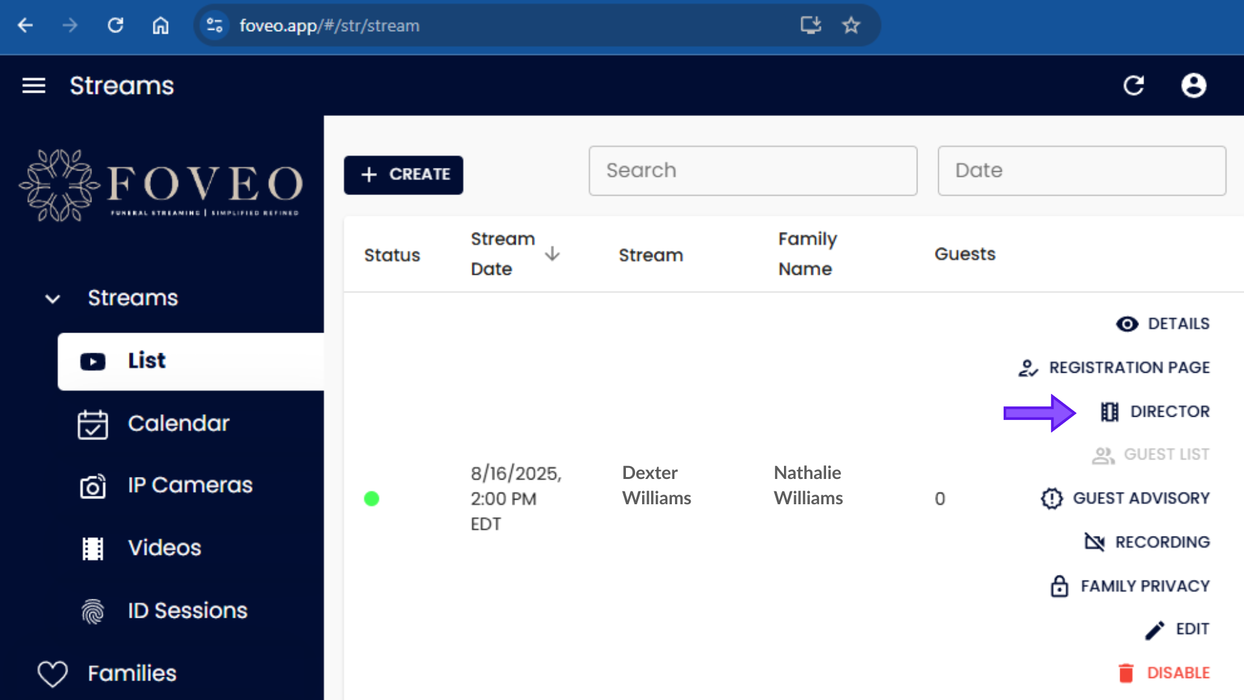
Task: Click the stream date 8/16/2025, 2:00 PM EDT
Action: 516,498
